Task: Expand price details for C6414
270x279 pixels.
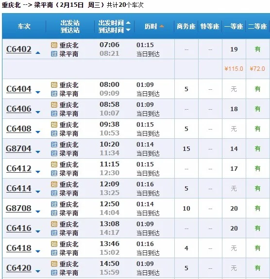Action: (38, 192)
